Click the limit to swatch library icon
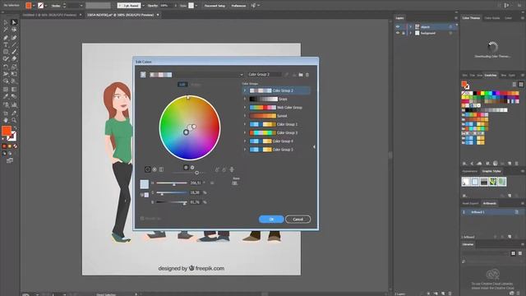The height and width of the screenshot is (296, 526). 235,183
